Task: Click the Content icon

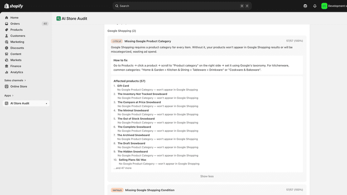Action: tap(6, 54)
